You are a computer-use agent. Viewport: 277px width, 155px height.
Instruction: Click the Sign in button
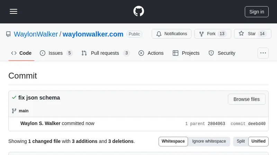257,12
